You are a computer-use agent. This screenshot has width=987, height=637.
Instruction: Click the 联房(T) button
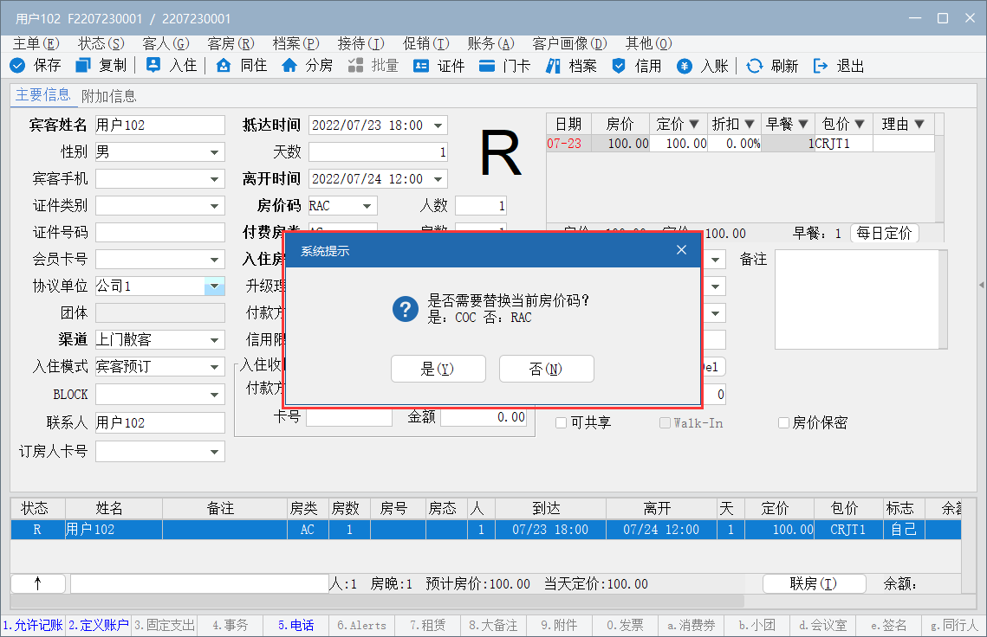pos(814,583)
